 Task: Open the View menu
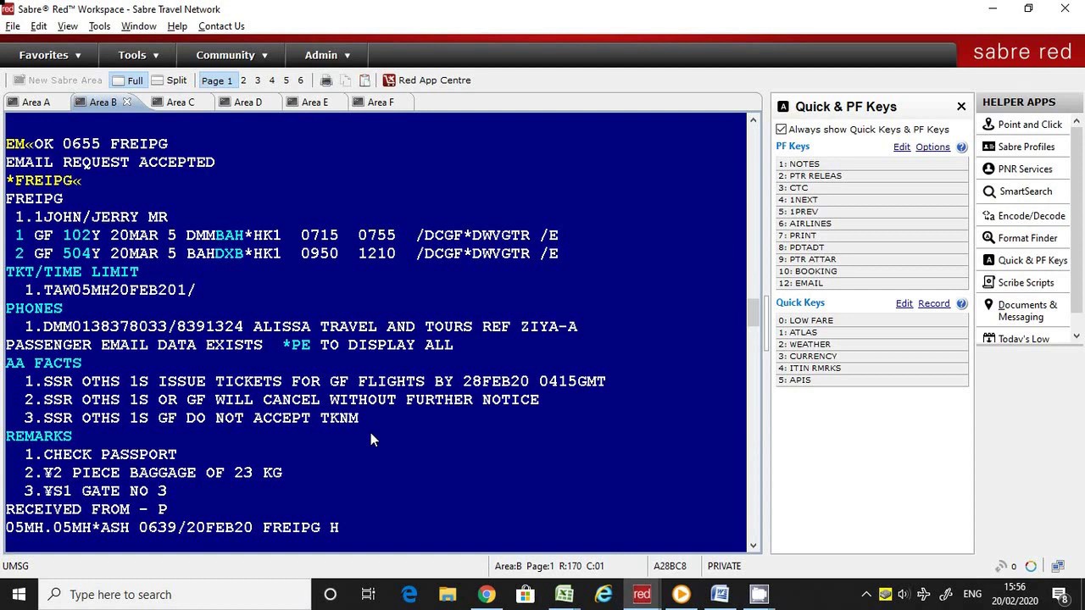click(68, 26)
